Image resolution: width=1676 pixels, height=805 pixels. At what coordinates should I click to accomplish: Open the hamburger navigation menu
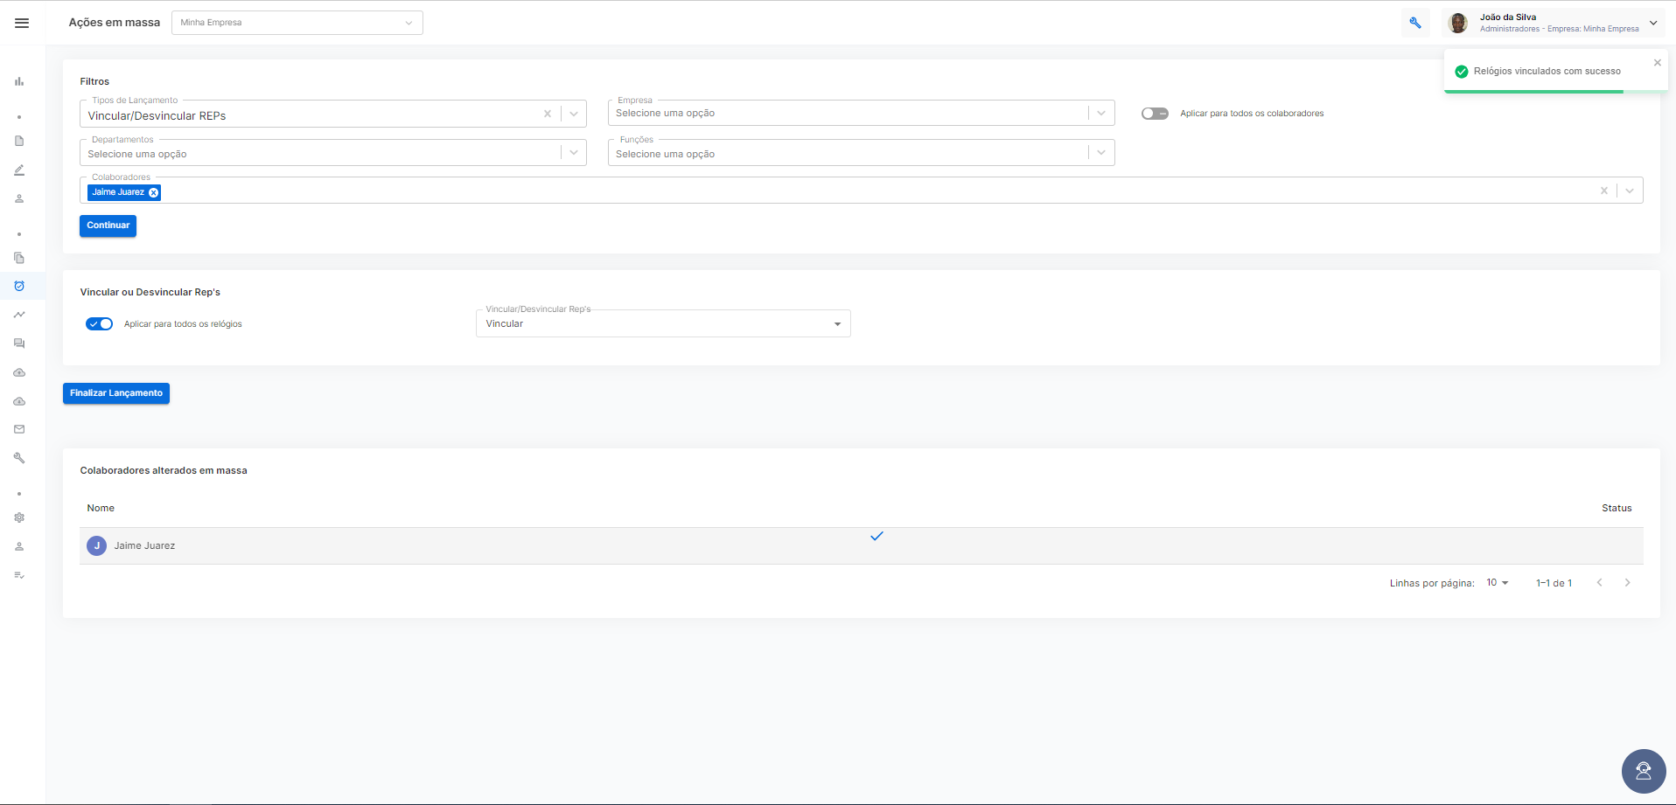click(x=22, y=23)
